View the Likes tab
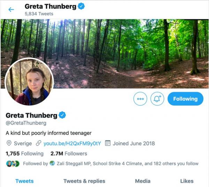This screenshot has width=209, height=187. [x=187, y=181]
